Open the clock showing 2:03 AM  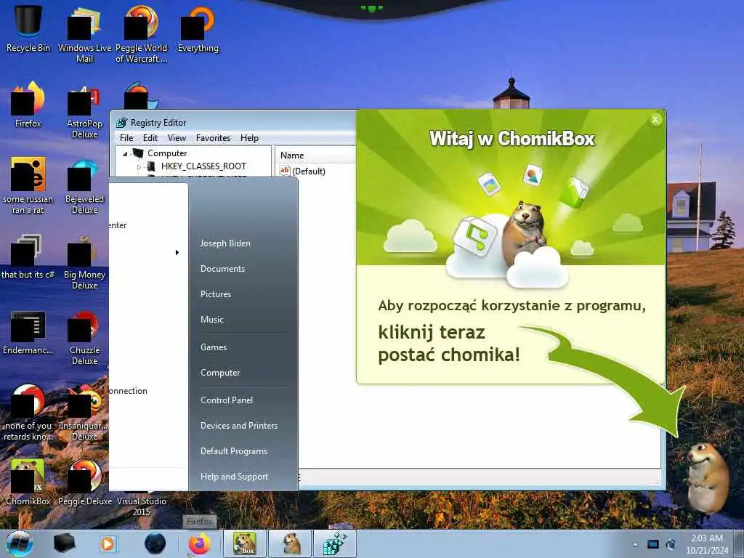pyautogui.click(x=707, y=544)
